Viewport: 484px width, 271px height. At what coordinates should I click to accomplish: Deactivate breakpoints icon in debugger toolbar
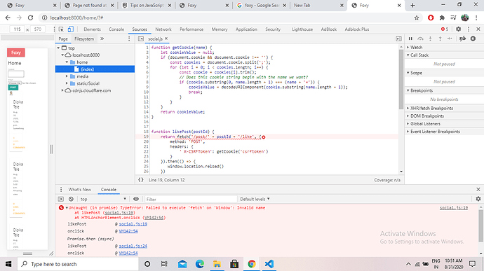pos(462,39)
